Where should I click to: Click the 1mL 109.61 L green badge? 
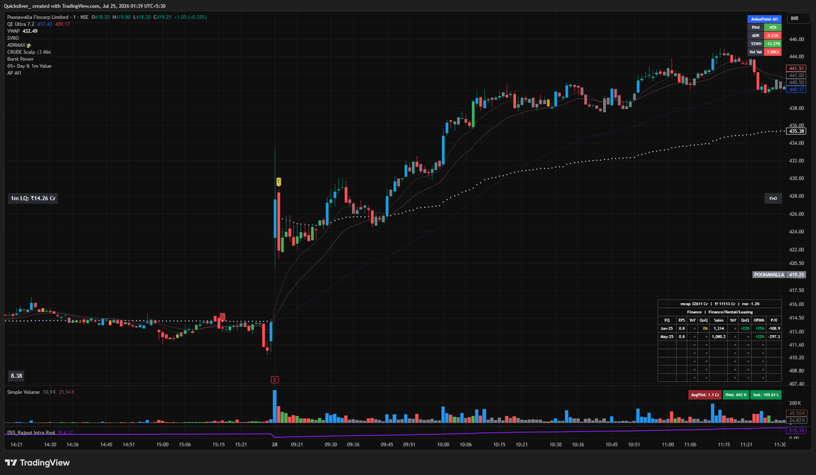(766, 394)
